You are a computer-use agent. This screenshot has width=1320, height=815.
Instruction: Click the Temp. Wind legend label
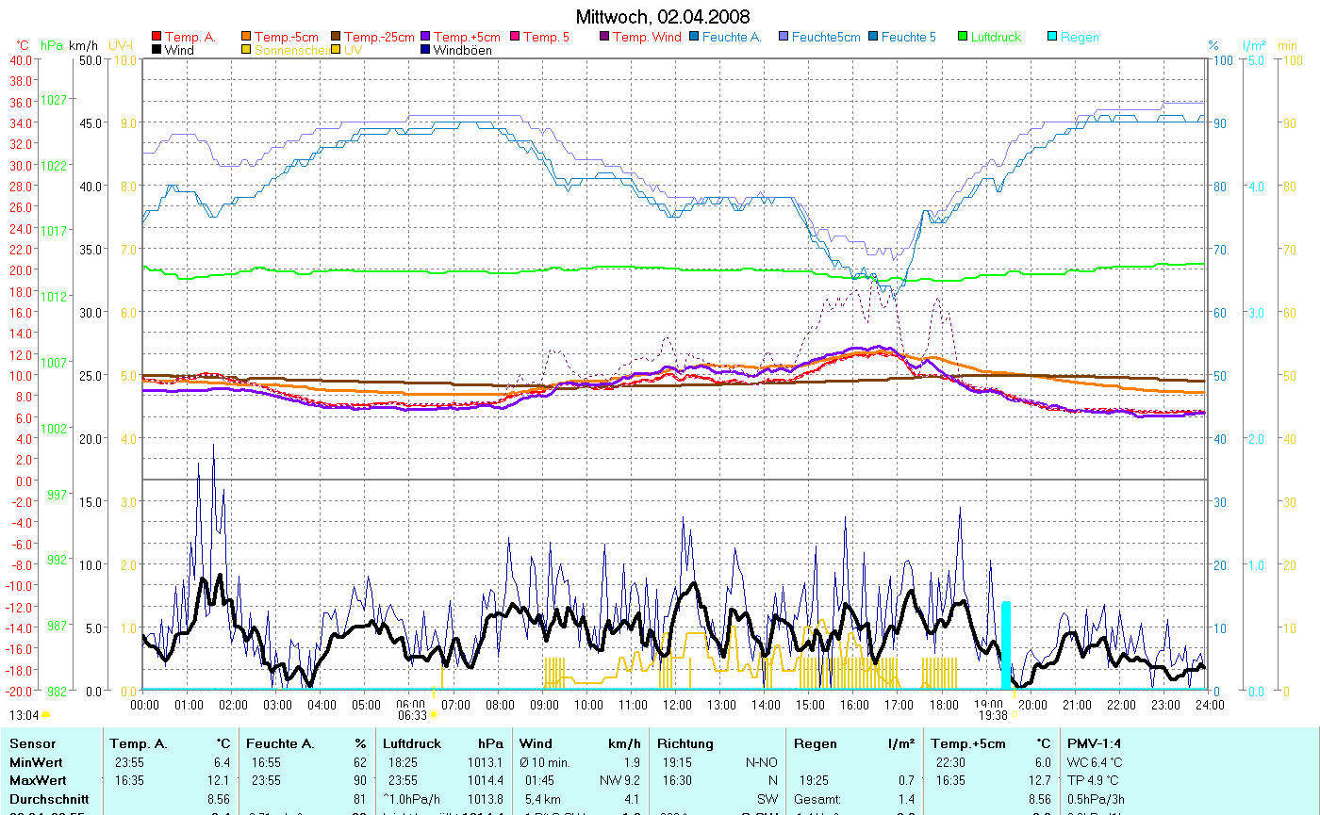pyautogui.click(x=647, y=37)
